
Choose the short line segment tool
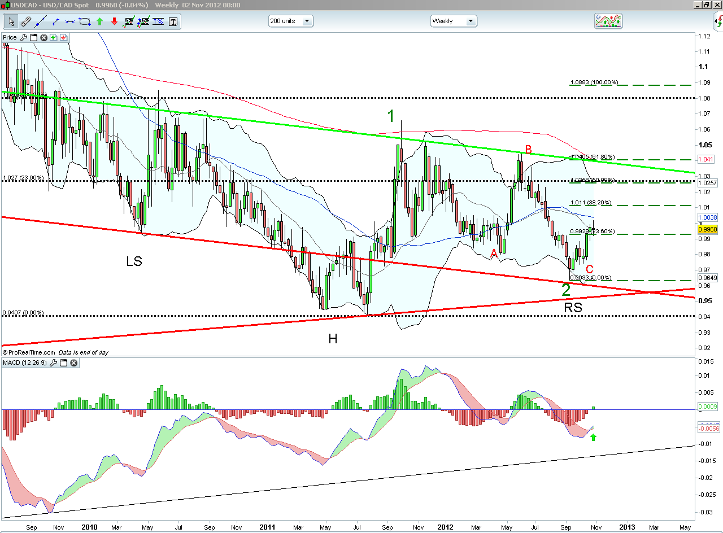(55, 22)
